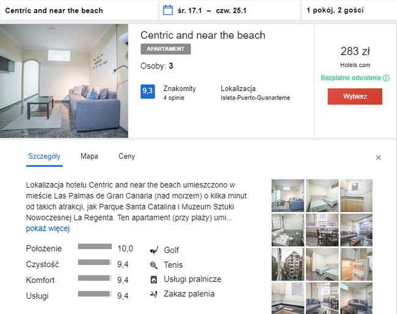Click the calendar icon beside dates
The width and height of the screenshot is (397, 314).
[x=169, y=10]
